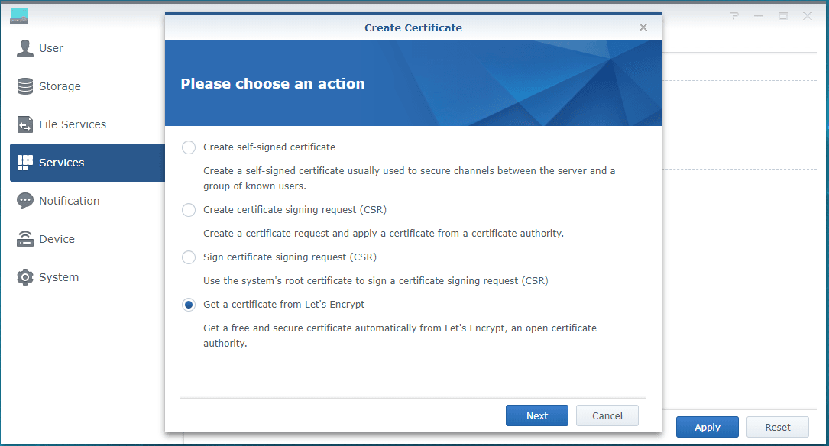Click the Services grid icon
The height and width of the screenshot is (446, 829).
pyautogui.click(x=25, y=163)
